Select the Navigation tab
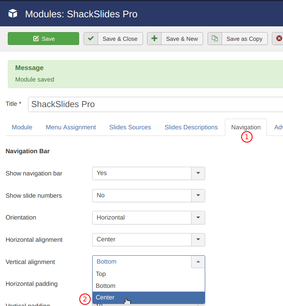This screenshot has width=283, height=306. 246,127
